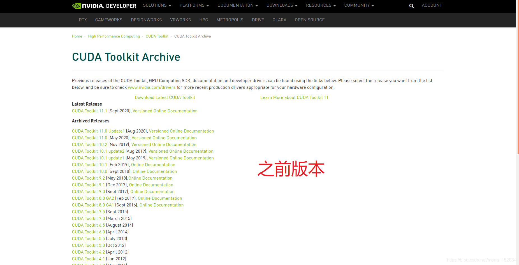The height and width of the screenshot is (265, 519).
Task: Open Online Documentation for CUDA 10.1 Feb 2019
Action: pyautogui.click(x=153, y=165)
